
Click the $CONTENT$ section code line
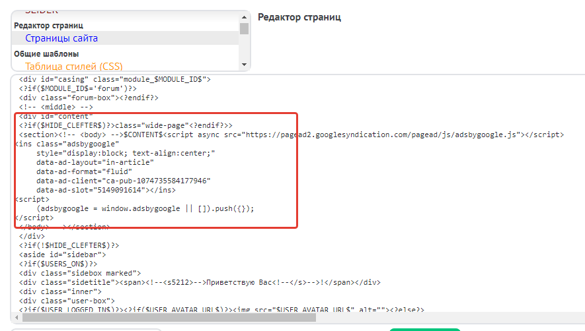pos(292,135)
